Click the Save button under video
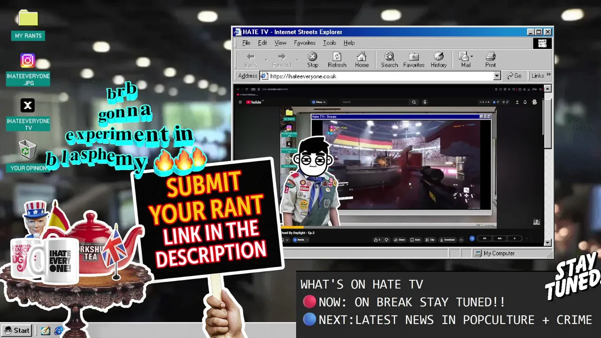601x338 pixels. [x=415, y=239]
